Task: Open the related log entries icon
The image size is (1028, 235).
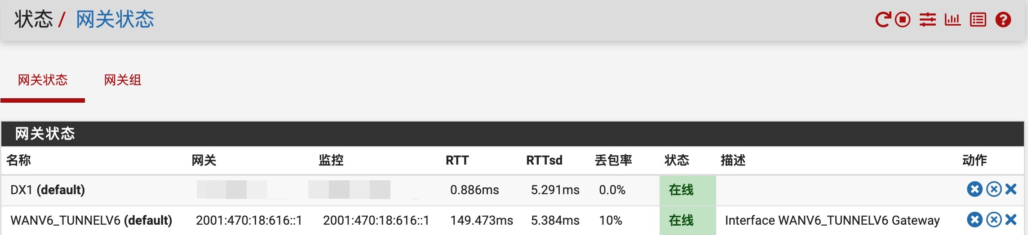Action: 978,20
